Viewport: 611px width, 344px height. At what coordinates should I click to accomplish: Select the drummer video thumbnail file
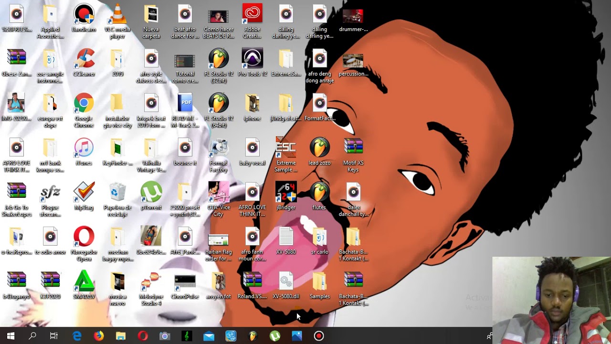(x=353, y=20)
